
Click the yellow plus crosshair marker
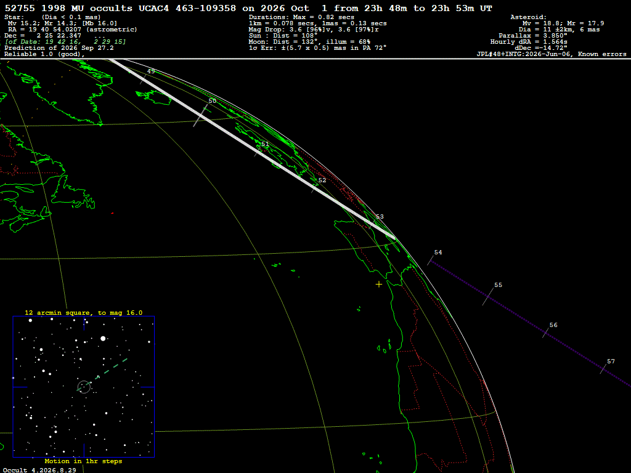click(x=379, y=285)
